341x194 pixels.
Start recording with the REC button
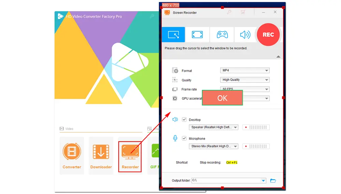(268, 34)
